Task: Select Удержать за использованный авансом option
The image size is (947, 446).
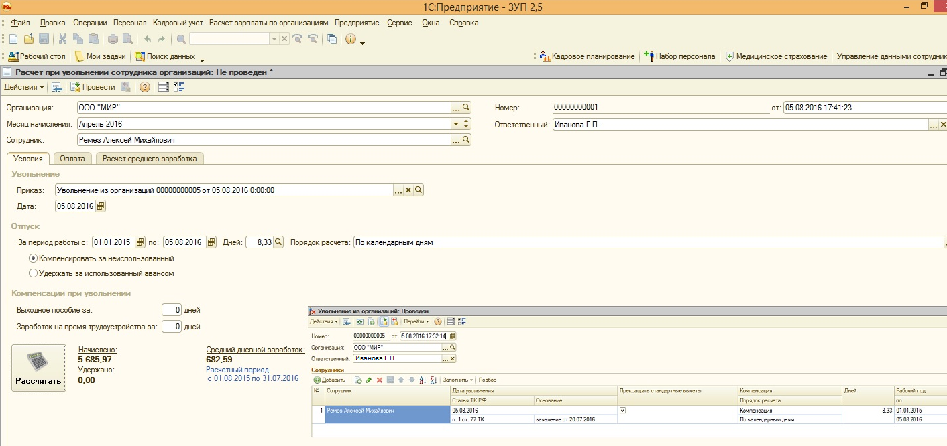Action: pyautogui.click(x=34, y=273)
